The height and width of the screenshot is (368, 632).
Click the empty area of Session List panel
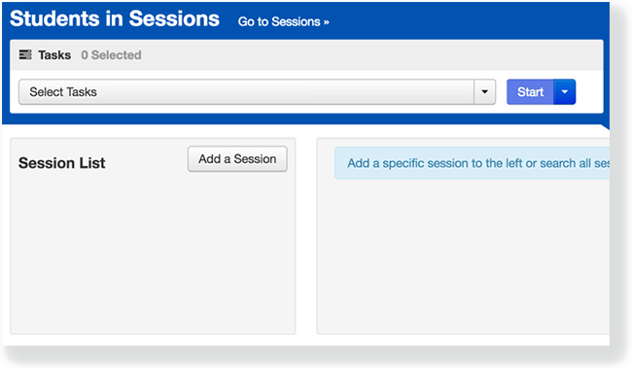pyautogui.click(x=153, y=253)
